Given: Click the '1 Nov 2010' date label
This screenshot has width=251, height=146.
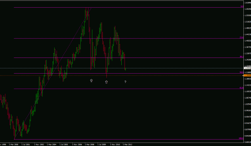Looking at the screenshot, I should click(x=115, y=144).
